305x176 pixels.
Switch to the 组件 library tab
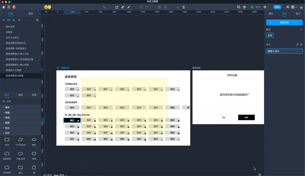(7, 95)
